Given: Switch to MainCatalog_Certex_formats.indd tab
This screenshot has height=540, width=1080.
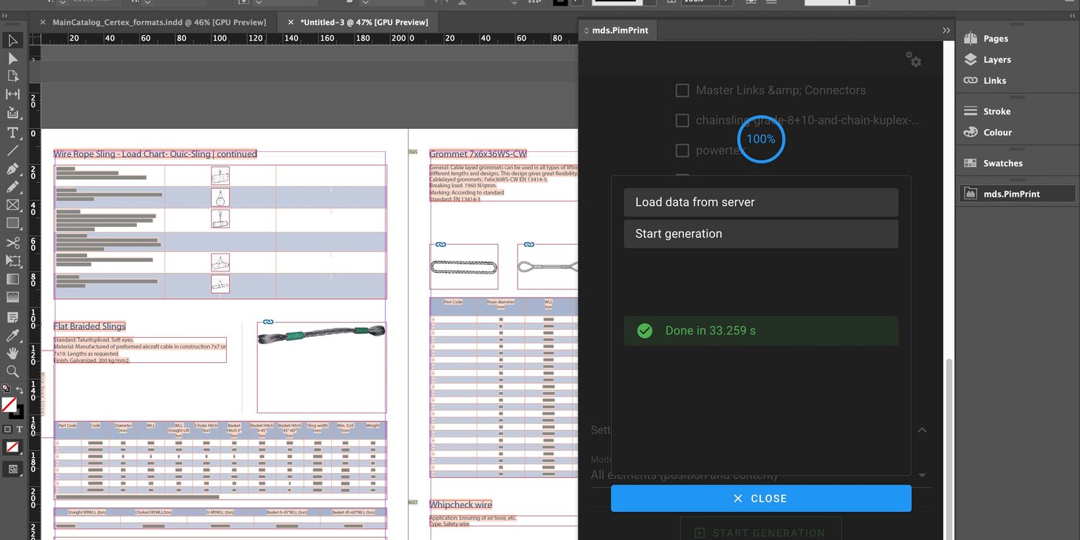Looking at the screenshot, I should [158, 22].
